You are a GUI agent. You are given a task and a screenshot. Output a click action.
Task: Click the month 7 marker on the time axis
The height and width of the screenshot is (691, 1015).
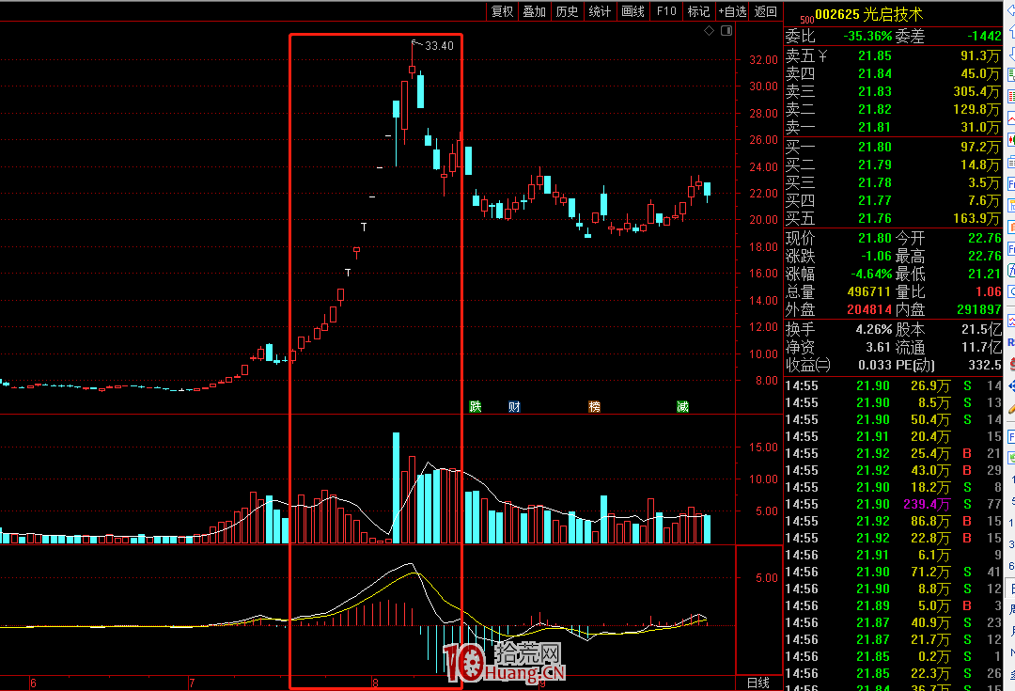click(x=192, y=683)
